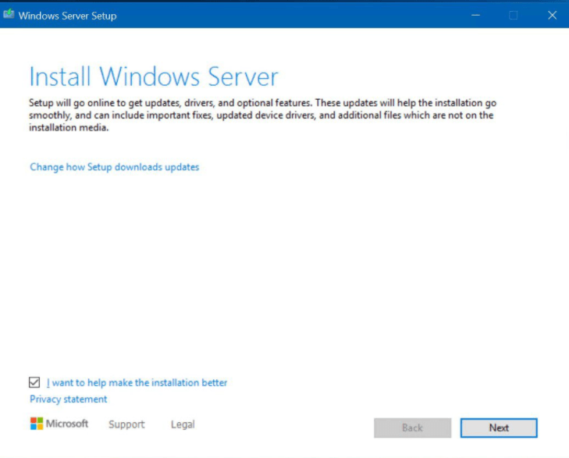569x458 pixels.
Task: Open the Support link in footer
Action: 126,424
